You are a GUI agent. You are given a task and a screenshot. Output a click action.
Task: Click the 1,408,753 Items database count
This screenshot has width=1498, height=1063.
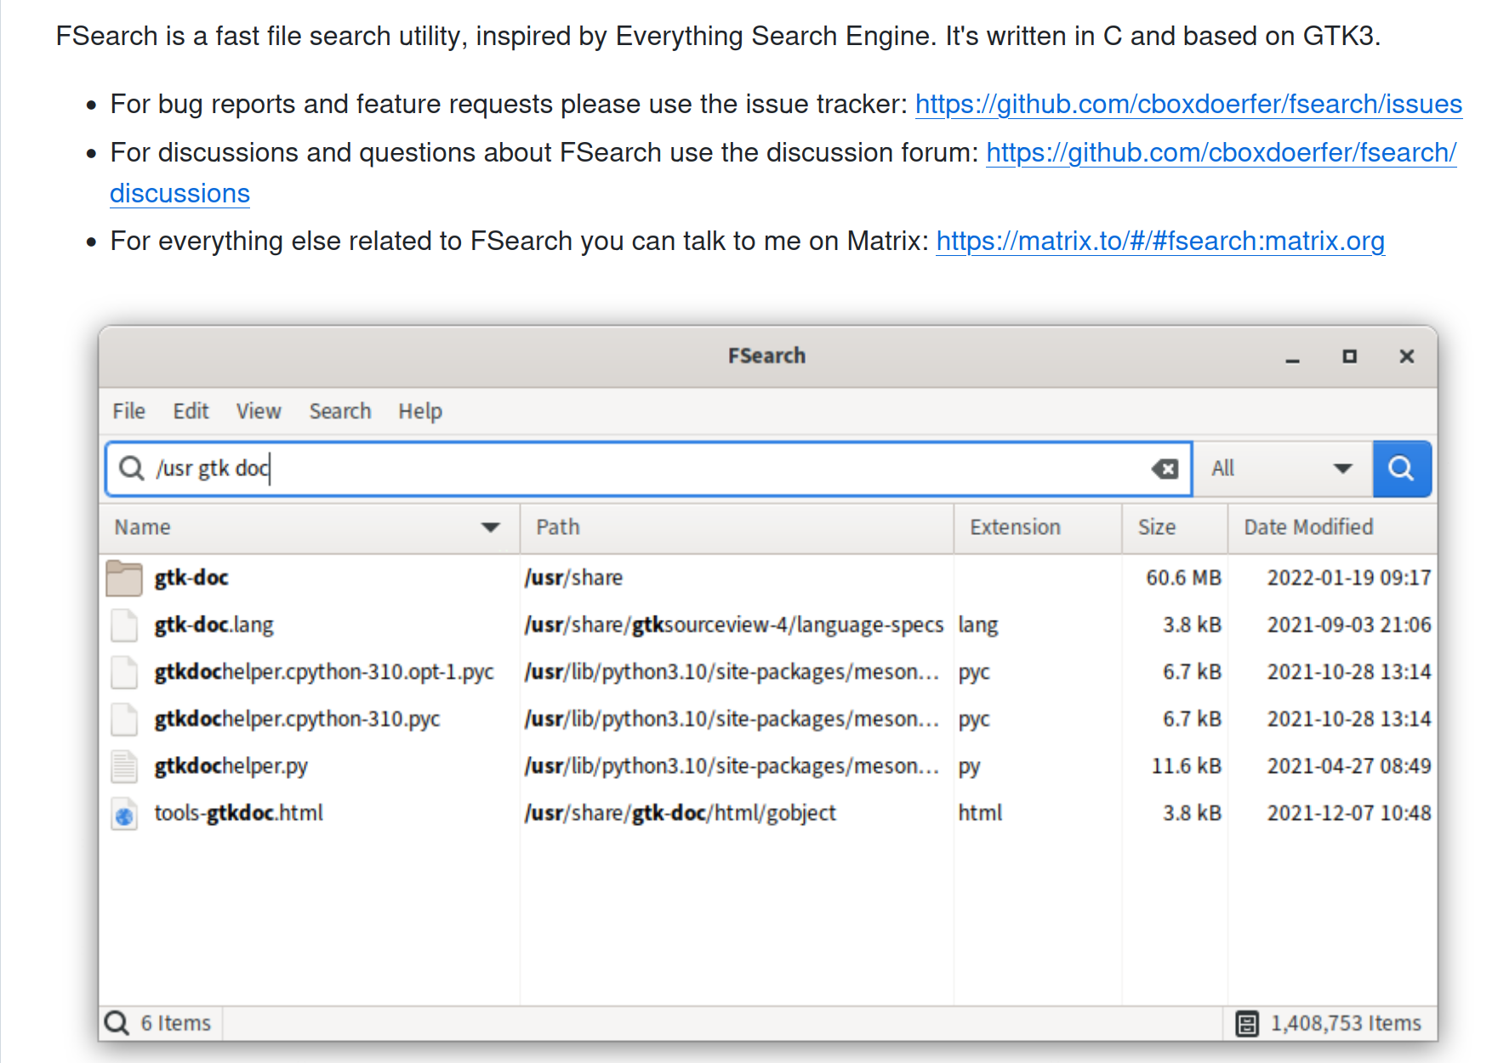(1346, 1024)
